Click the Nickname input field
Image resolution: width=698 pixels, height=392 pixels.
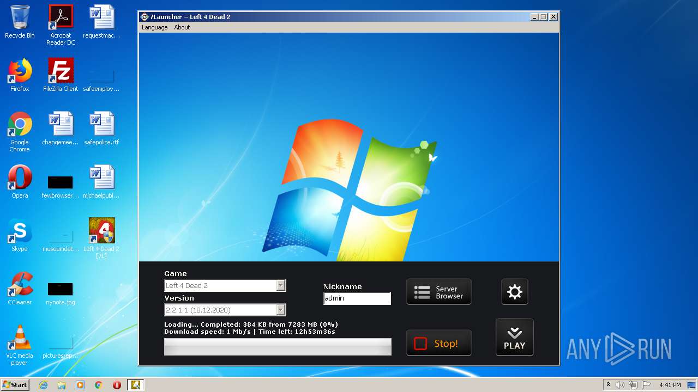coord(357,298)
